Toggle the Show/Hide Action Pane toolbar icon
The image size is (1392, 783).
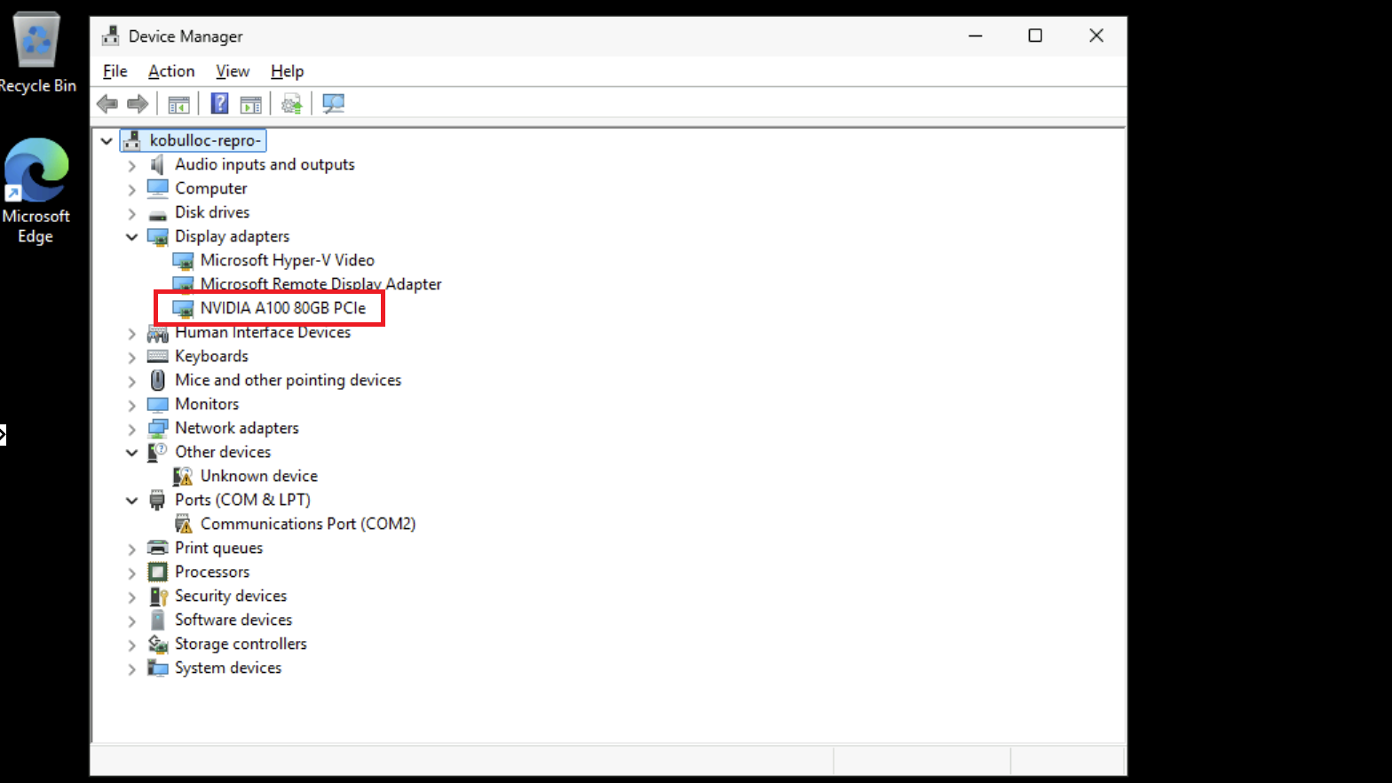251,104
